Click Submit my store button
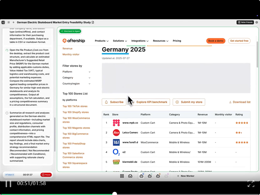260x195 pixels. click(189, 102)
